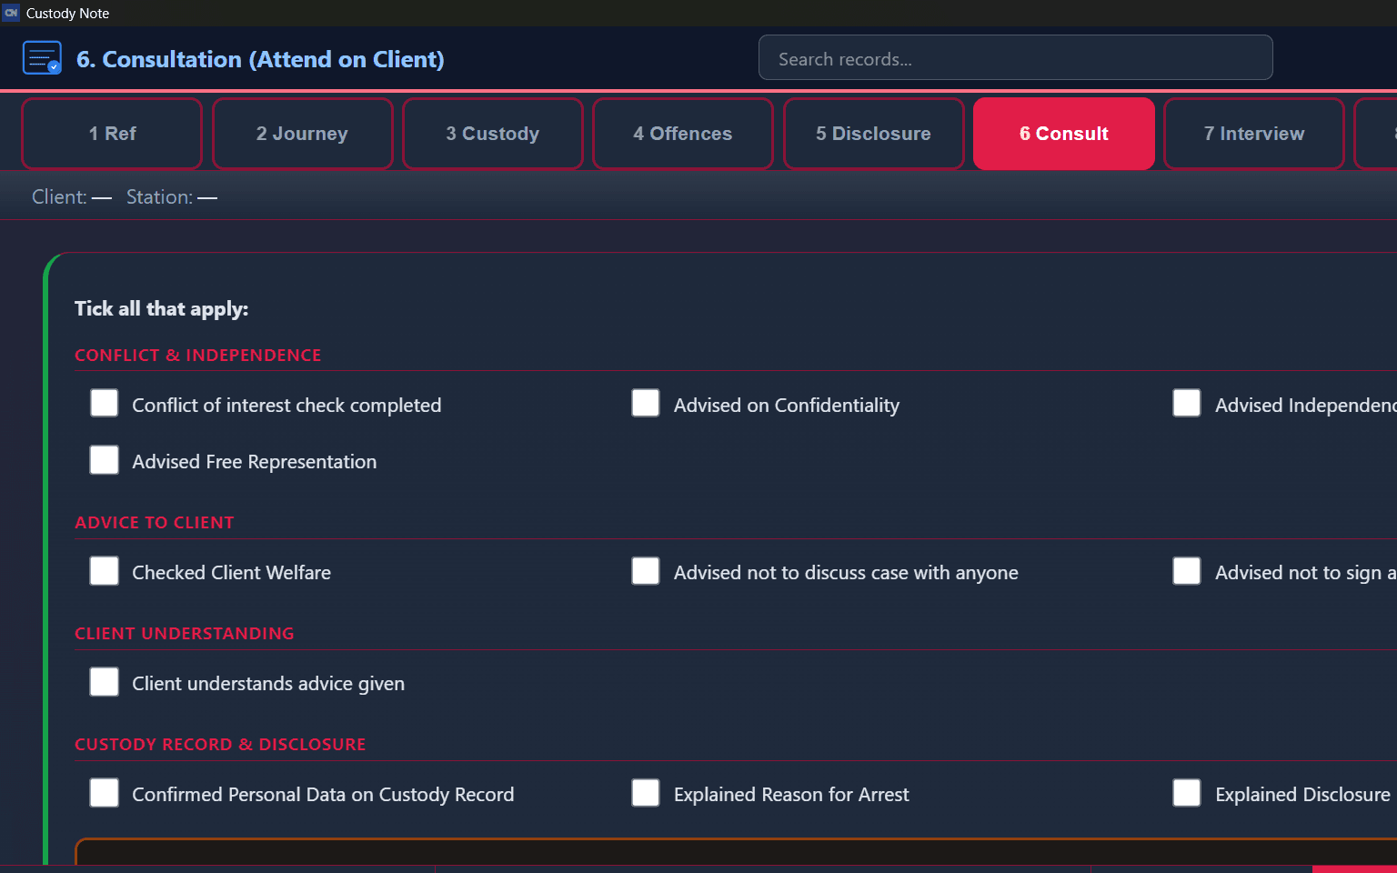Check Advised not to discuss case with anyone
Screen dimensions: 1397x873
646,571
